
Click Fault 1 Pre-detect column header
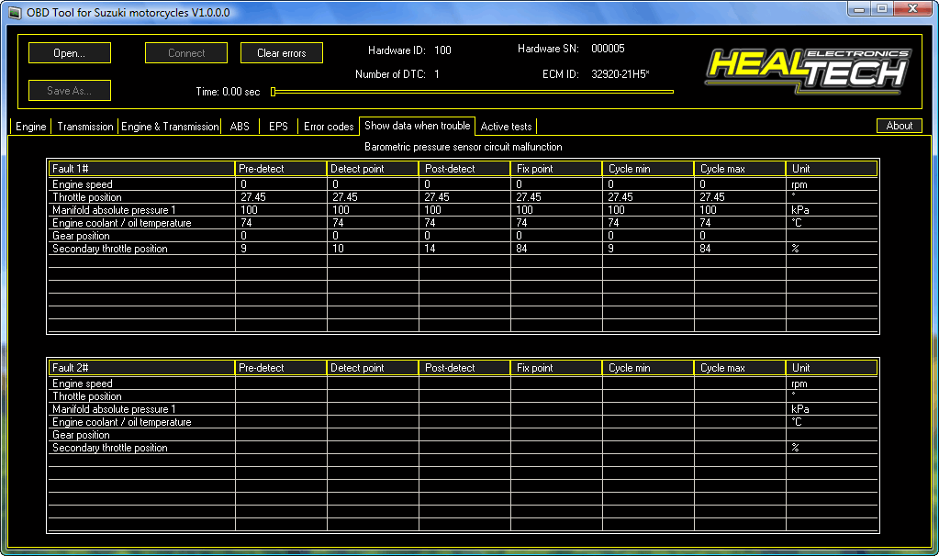pos(281,169)
